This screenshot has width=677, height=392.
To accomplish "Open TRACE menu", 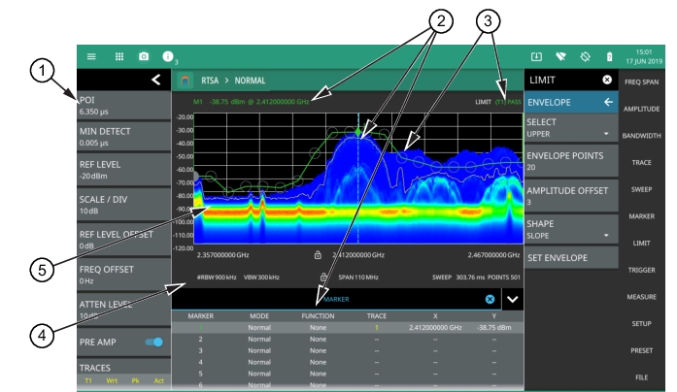I will [641, 163].
